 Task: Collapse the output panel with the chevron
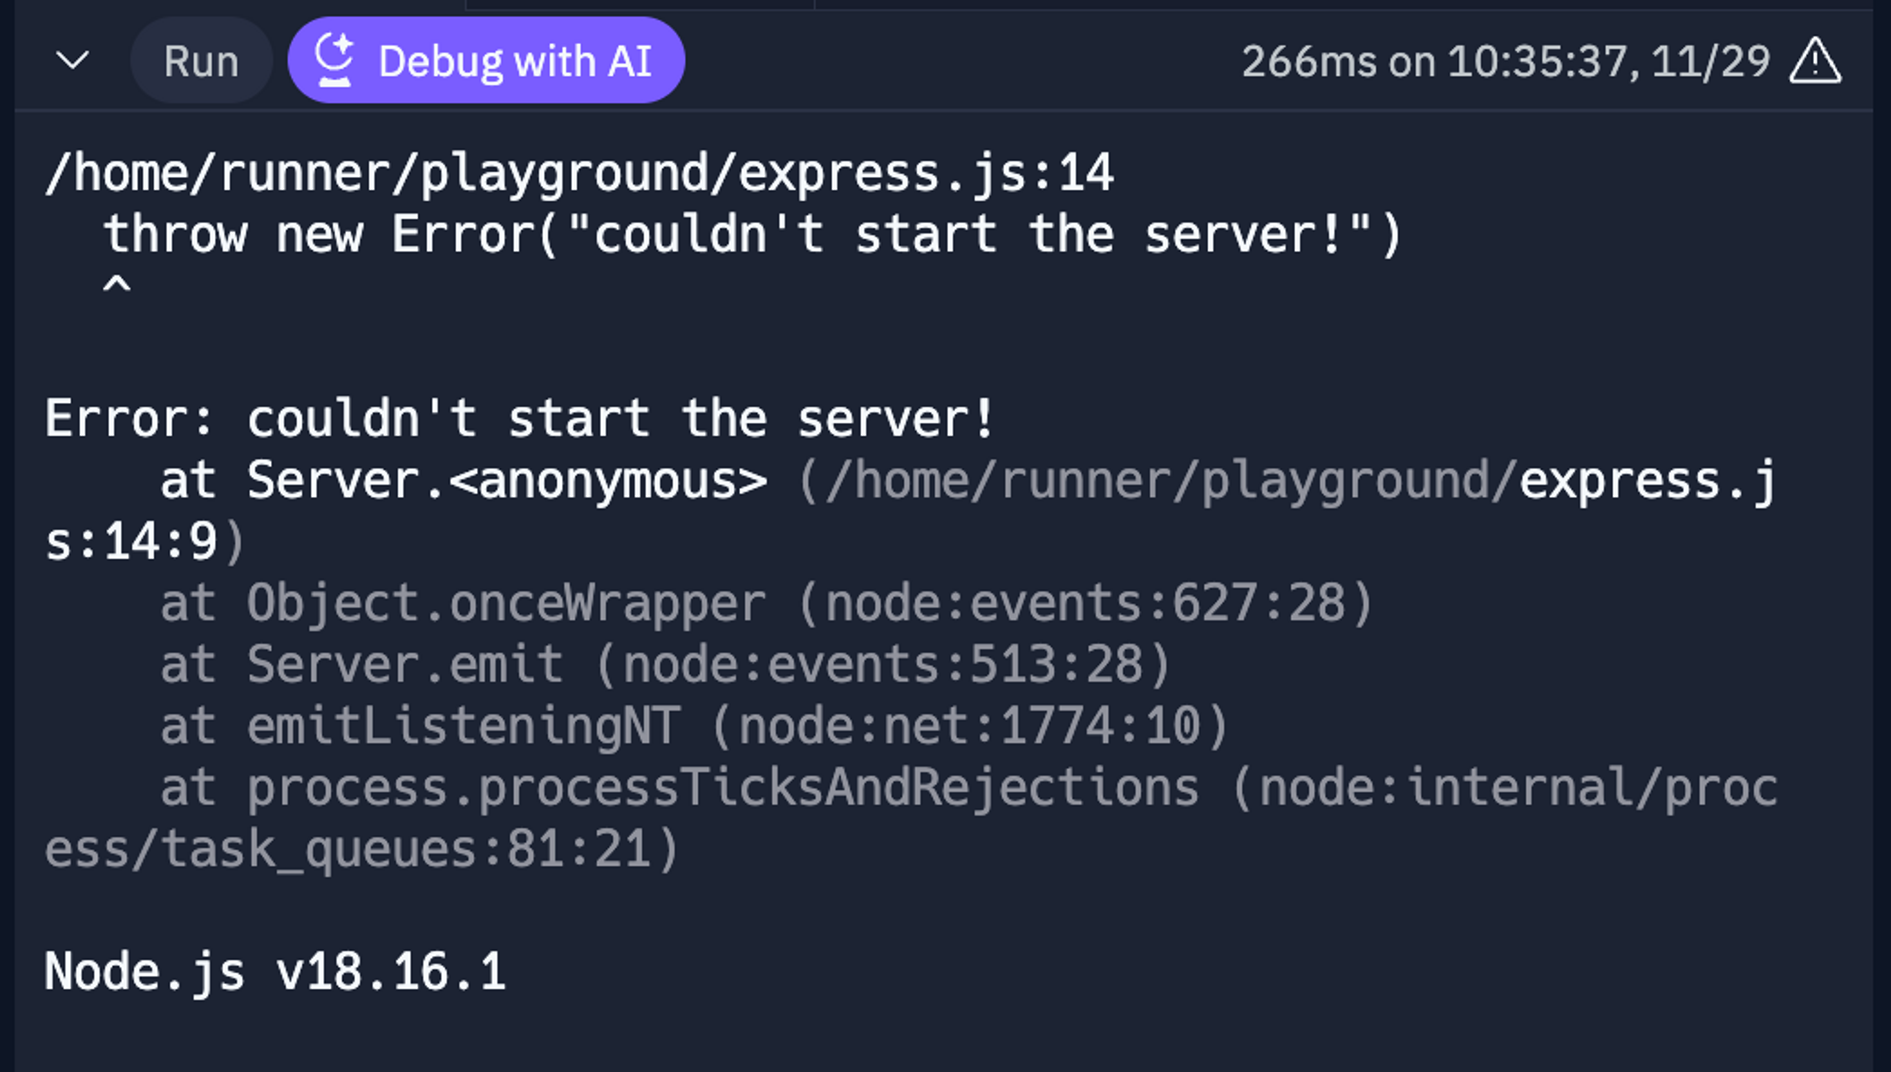[72, 61]
